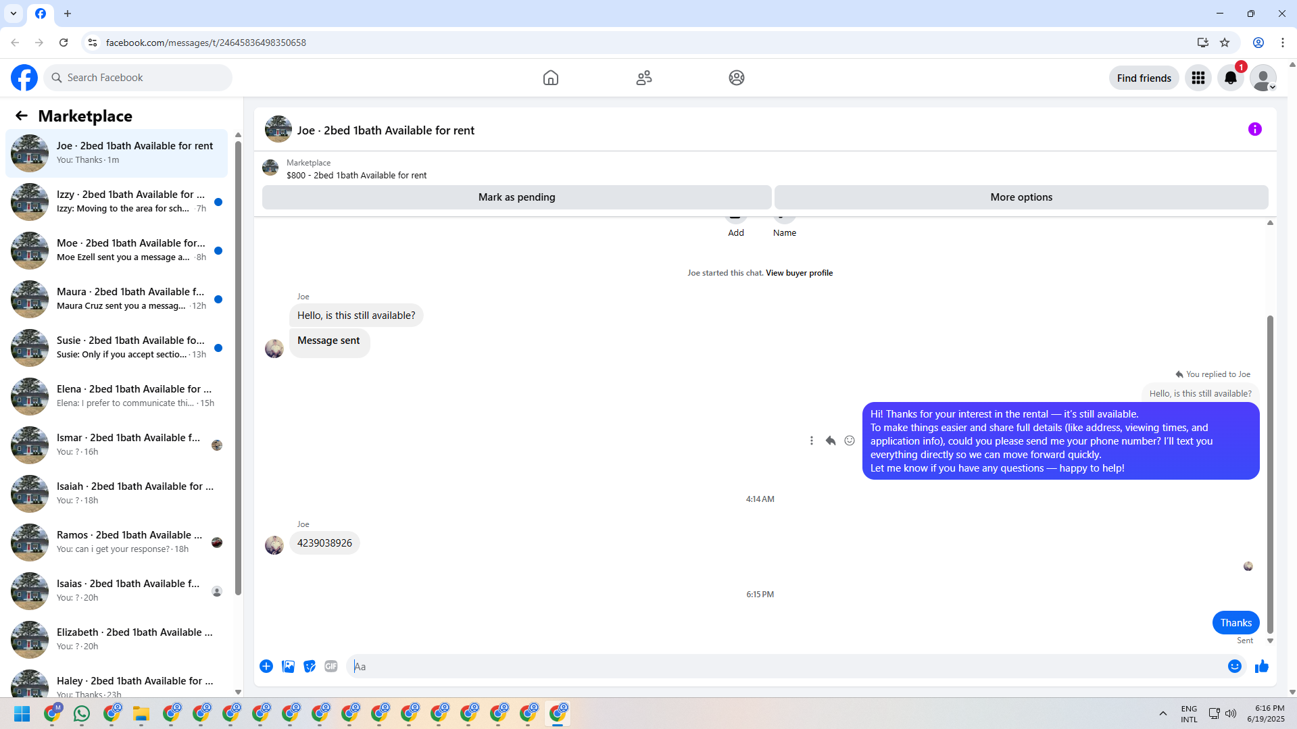This screenshot has width=1297, height=729.
Task: Open more actions plus icon in composer
Action: [266, 666]
